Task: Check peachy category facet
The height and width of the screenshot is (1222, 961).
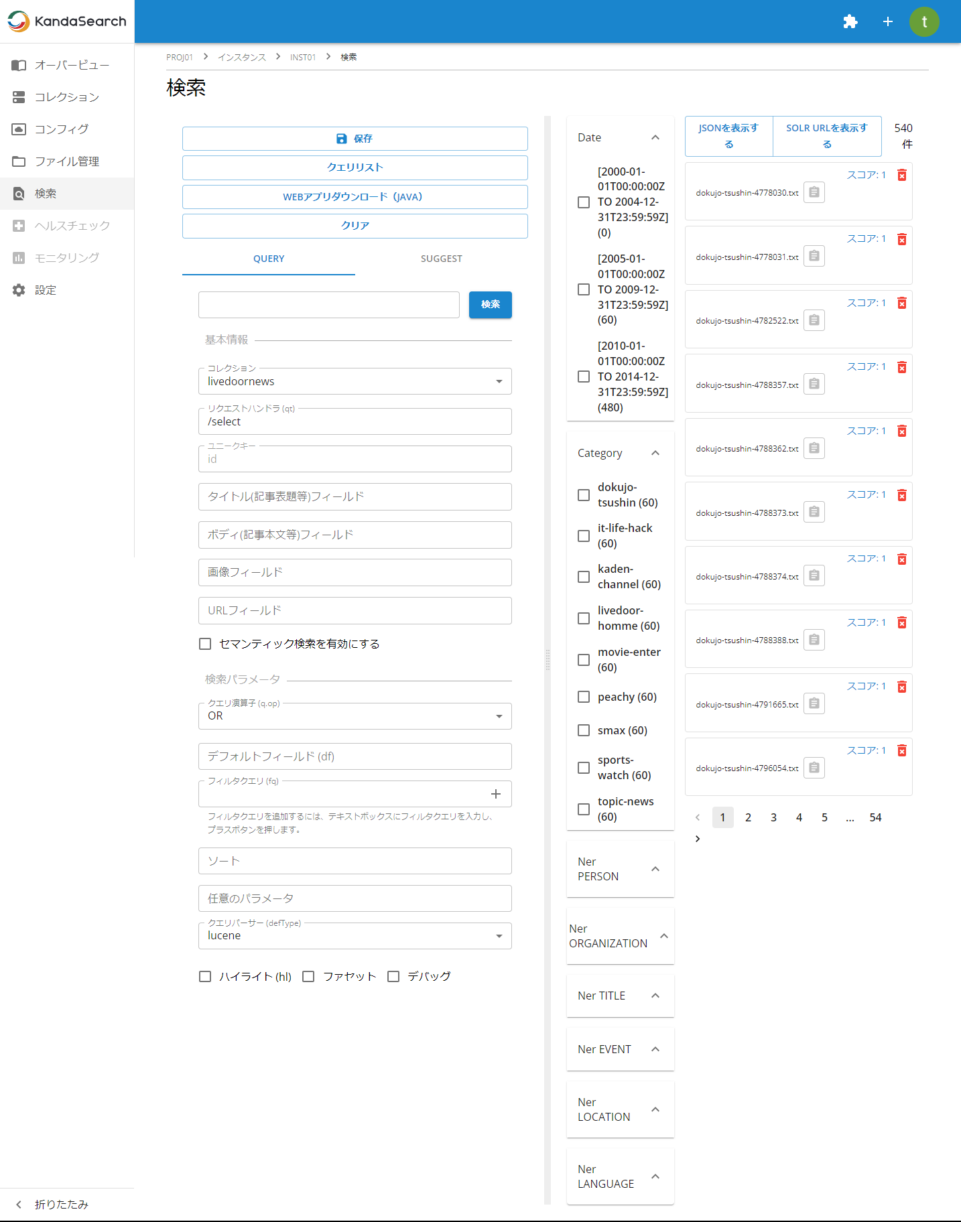Action: point(584,697)
